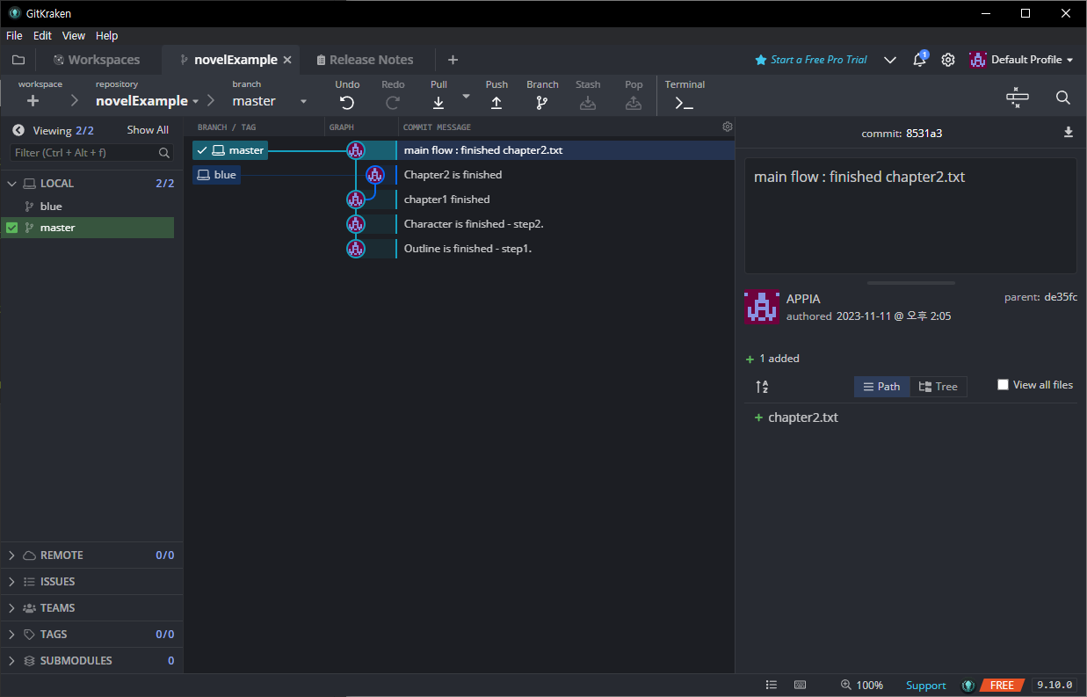The width and height of the screenshot is (1087, 697).
Task: Click the Undo toolbar button
Action: 347,95
